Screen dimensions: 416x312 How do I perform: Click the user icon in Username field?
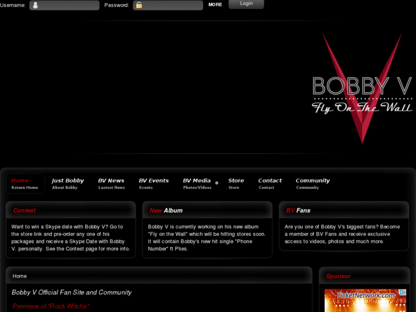[x=35, y=5]
